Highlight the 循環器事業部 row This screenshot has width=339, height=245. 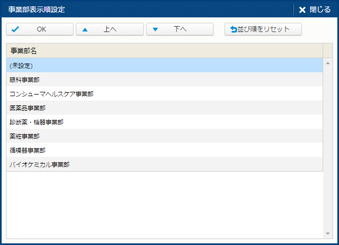pos(164,150)
